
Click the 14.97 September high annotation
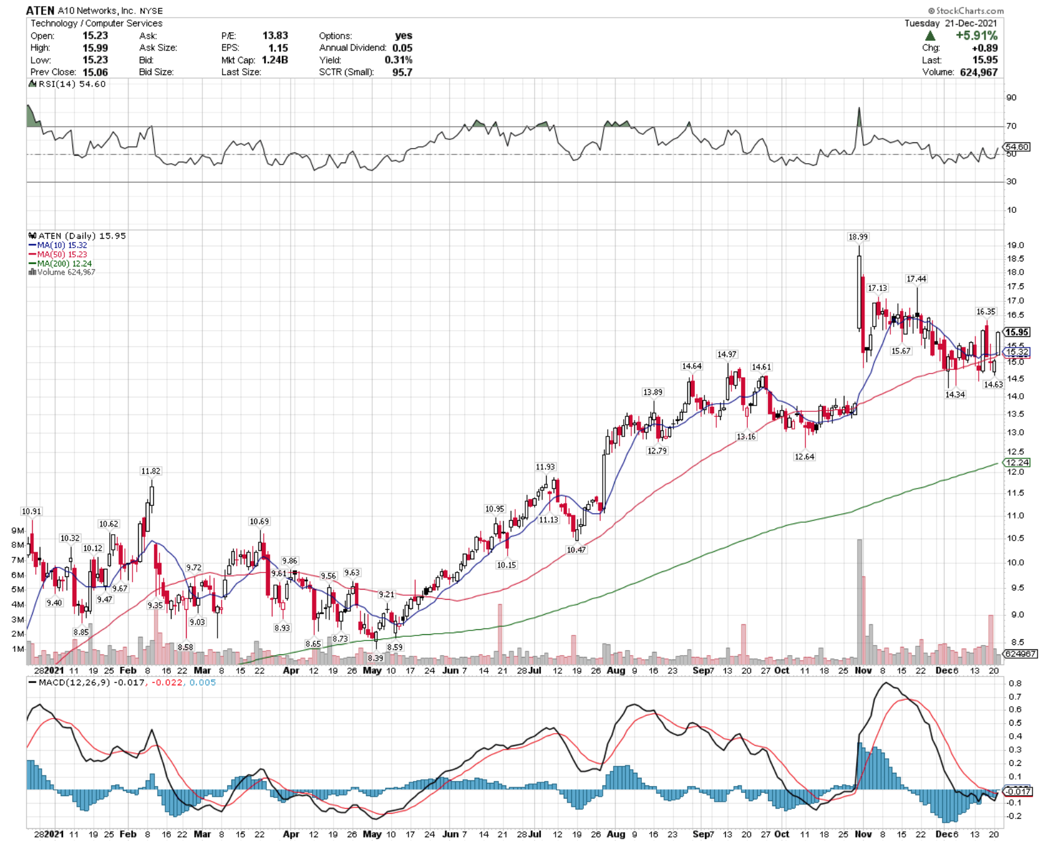click(726, 354)
